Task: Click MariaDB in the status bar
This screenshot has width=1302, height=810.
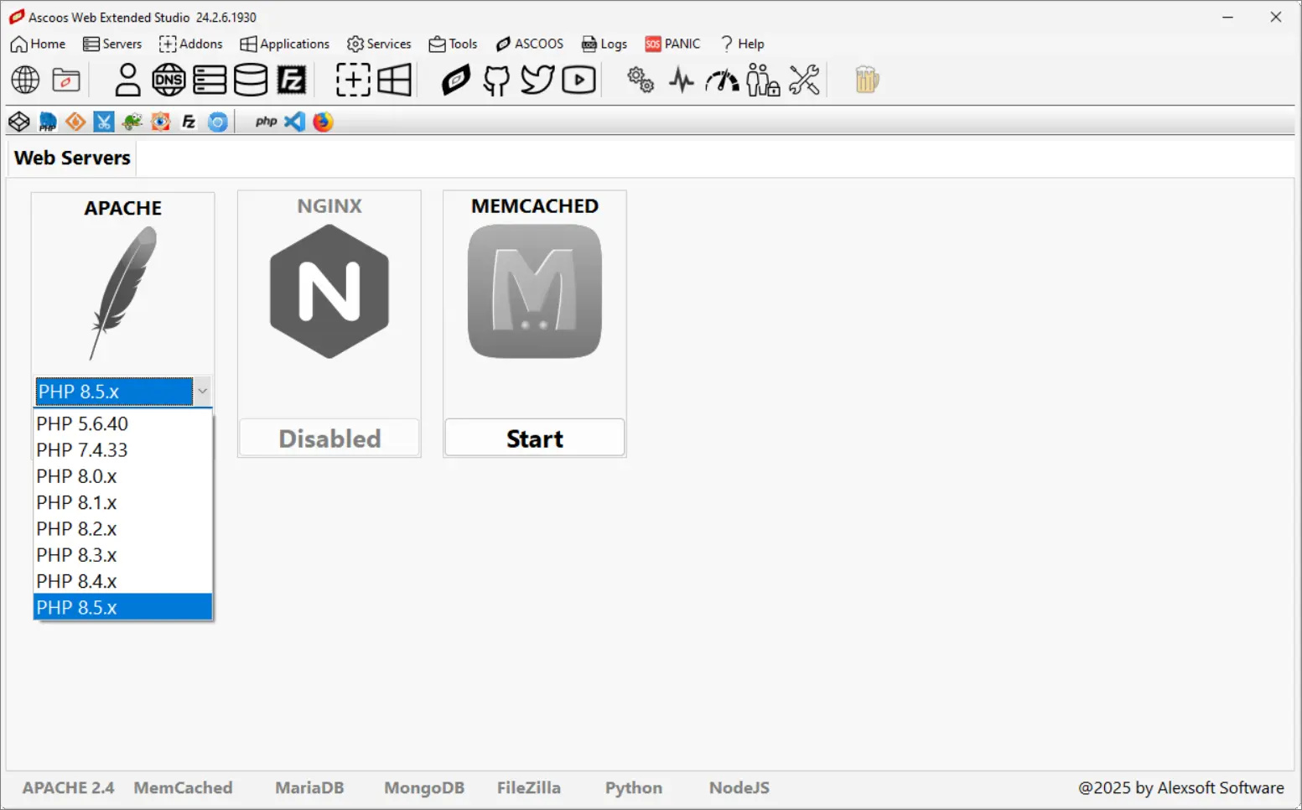Action: point(309,788)
